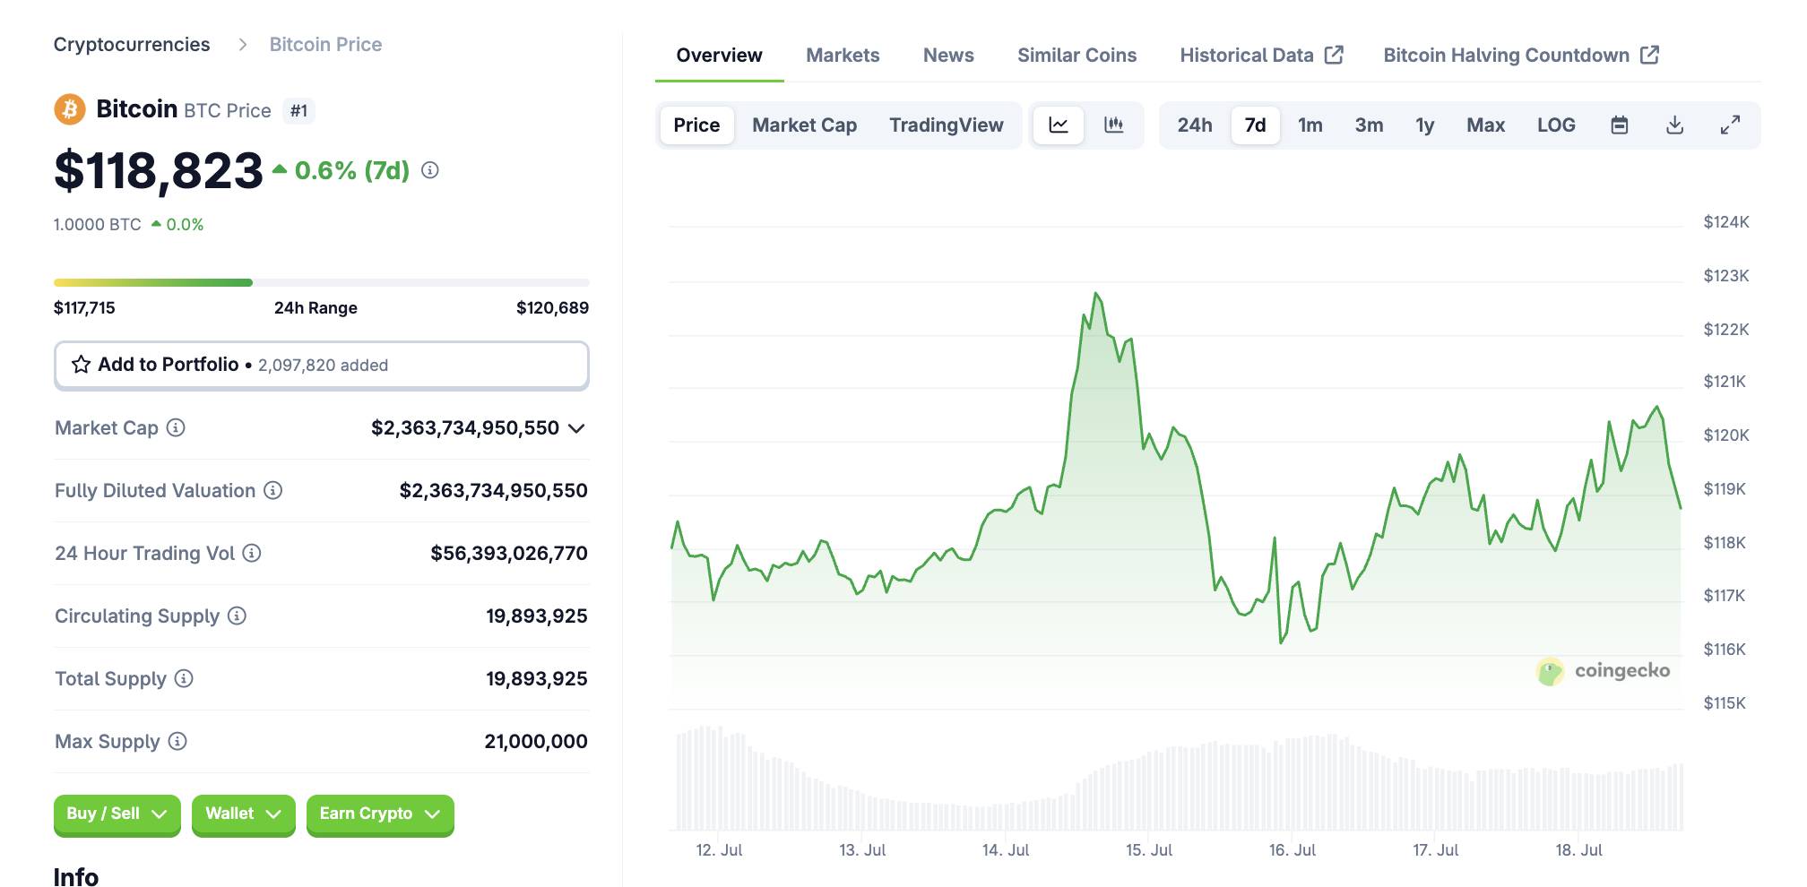Show Total Supply info tooltip
The height and width of the screenshot is (887, 1807).
184,678
